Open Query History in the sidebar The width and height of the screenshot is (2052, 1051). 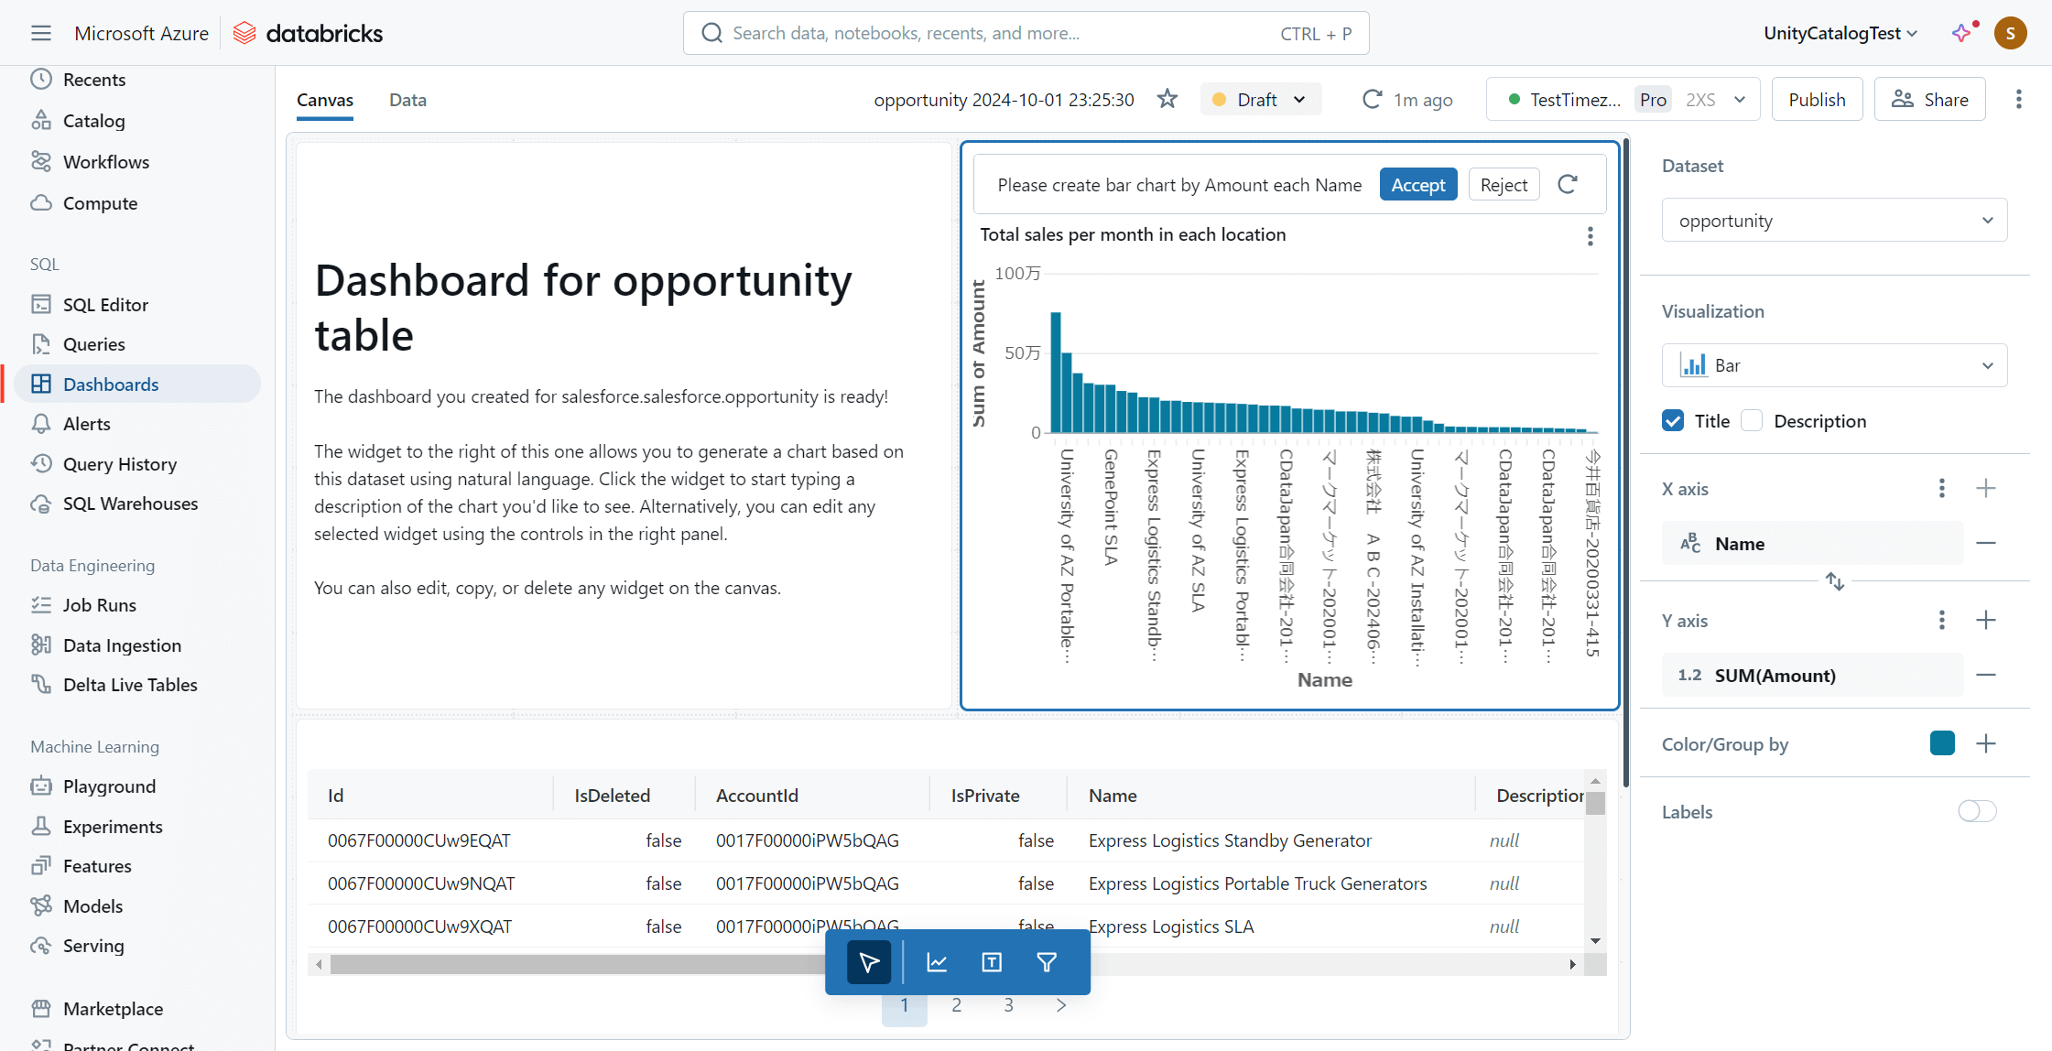[x=120, y=464]
